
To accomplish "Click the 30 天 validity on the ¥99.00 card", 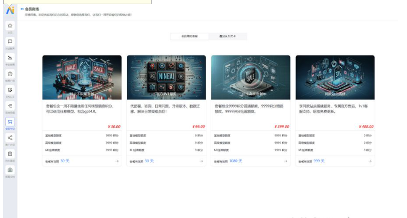I will [x=149, y=161].
